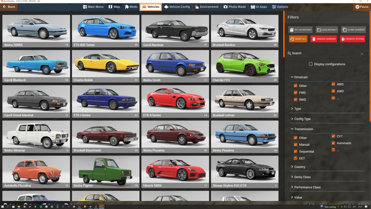Select the Vehicles tab

150,7
